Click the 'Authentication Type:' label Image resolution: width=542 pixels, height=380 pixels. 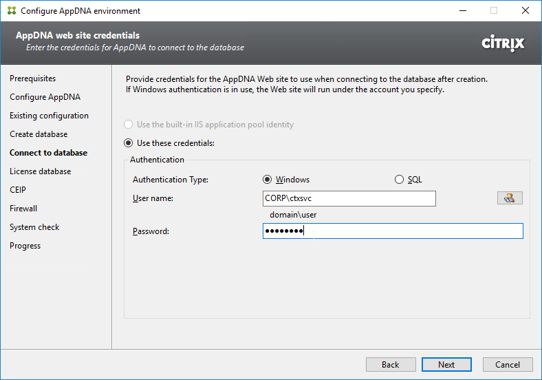(171, 180)
